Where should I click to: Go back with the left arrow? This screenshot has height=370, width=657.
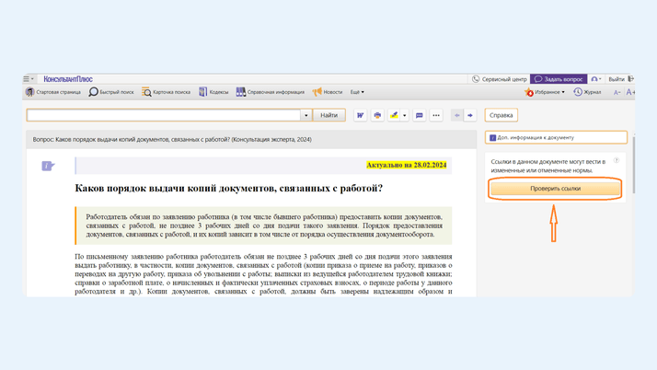click(x=457, y=116)
